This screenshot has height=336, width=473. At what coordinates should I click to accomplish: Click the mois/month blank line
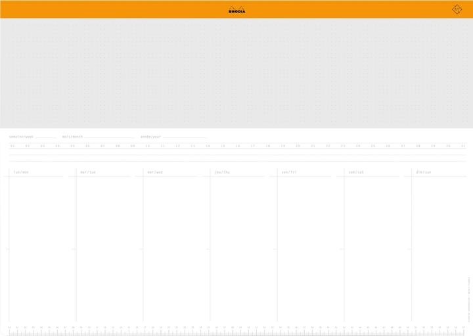[x=109, y=137]
